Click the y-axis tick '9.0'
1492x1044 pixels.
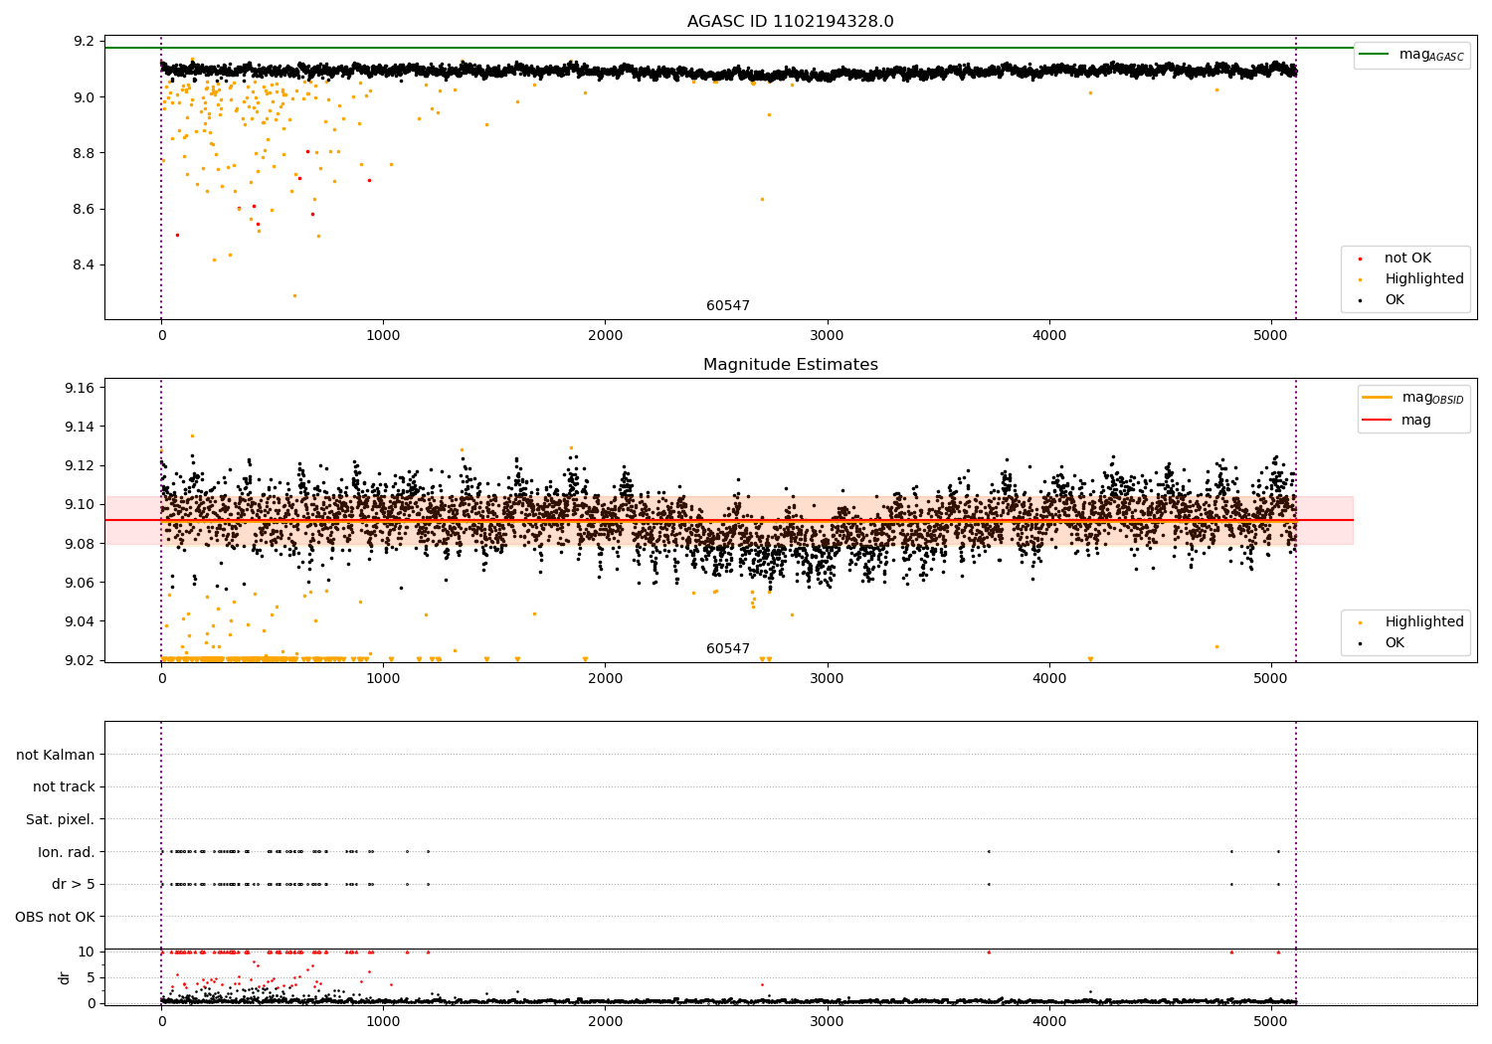coord(85,97)
